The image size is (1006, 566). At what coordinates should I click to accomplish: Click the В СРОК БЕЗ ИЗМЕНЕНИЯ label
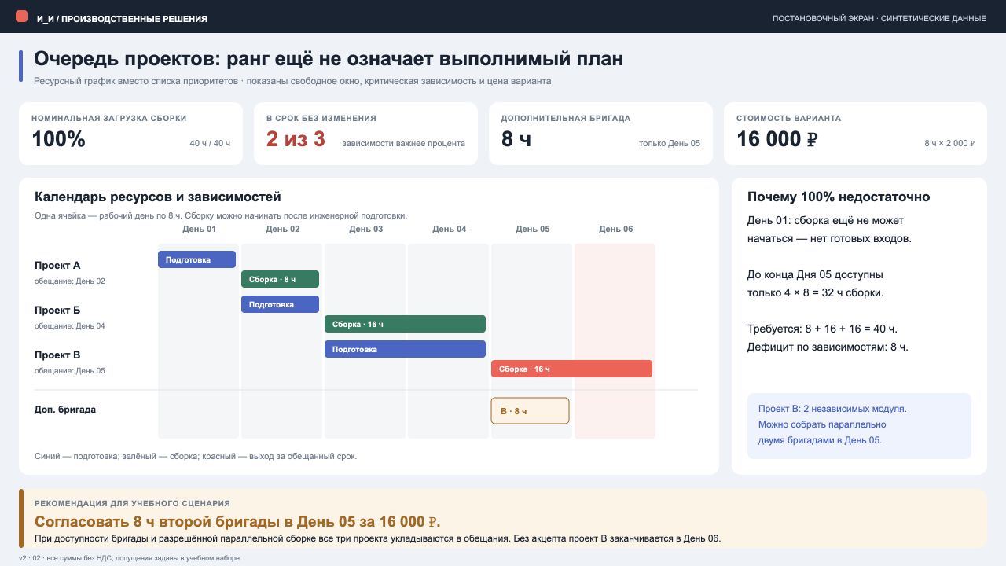coord(321,118)
